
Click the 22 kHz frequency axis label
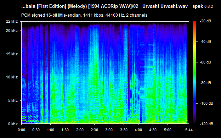pyautogui.click(x=12, y=22)
